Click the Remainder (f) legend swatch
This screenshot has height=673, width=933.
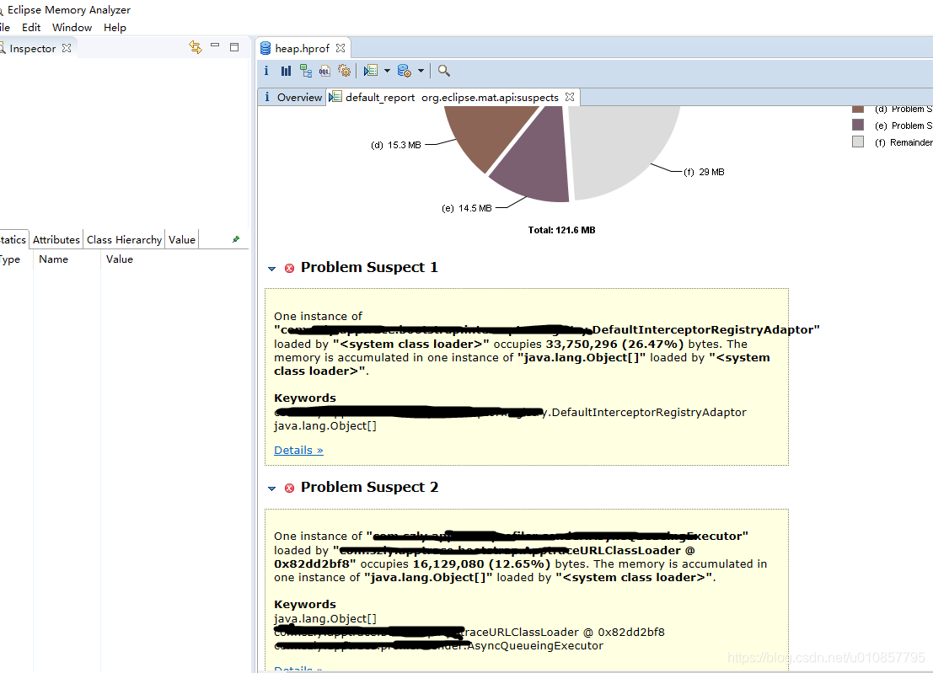(x=857, y=142)
